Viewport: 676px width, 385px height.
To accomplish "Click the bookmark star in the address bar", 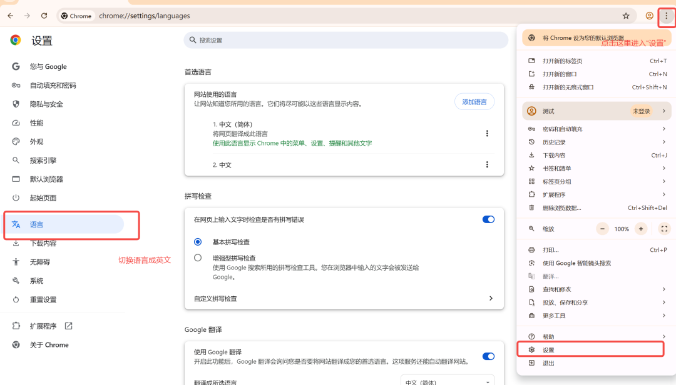I will pyautogui.click(x=626, y=16).
